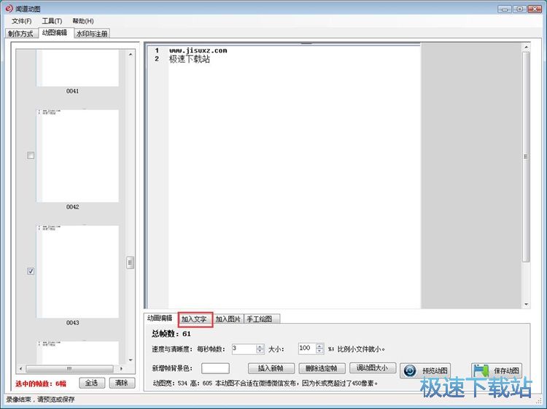The width and height of the screenshot is (547, 409).
Task: Click the 保存动图 save icon
Action: point(482,370)
